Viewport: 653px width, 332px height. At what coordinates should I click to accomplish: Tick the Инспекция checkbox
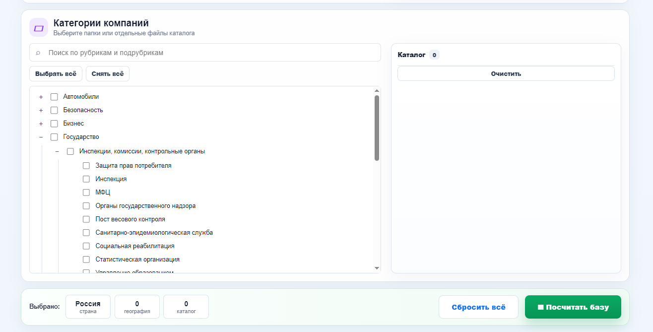click(x=86, y=179)
